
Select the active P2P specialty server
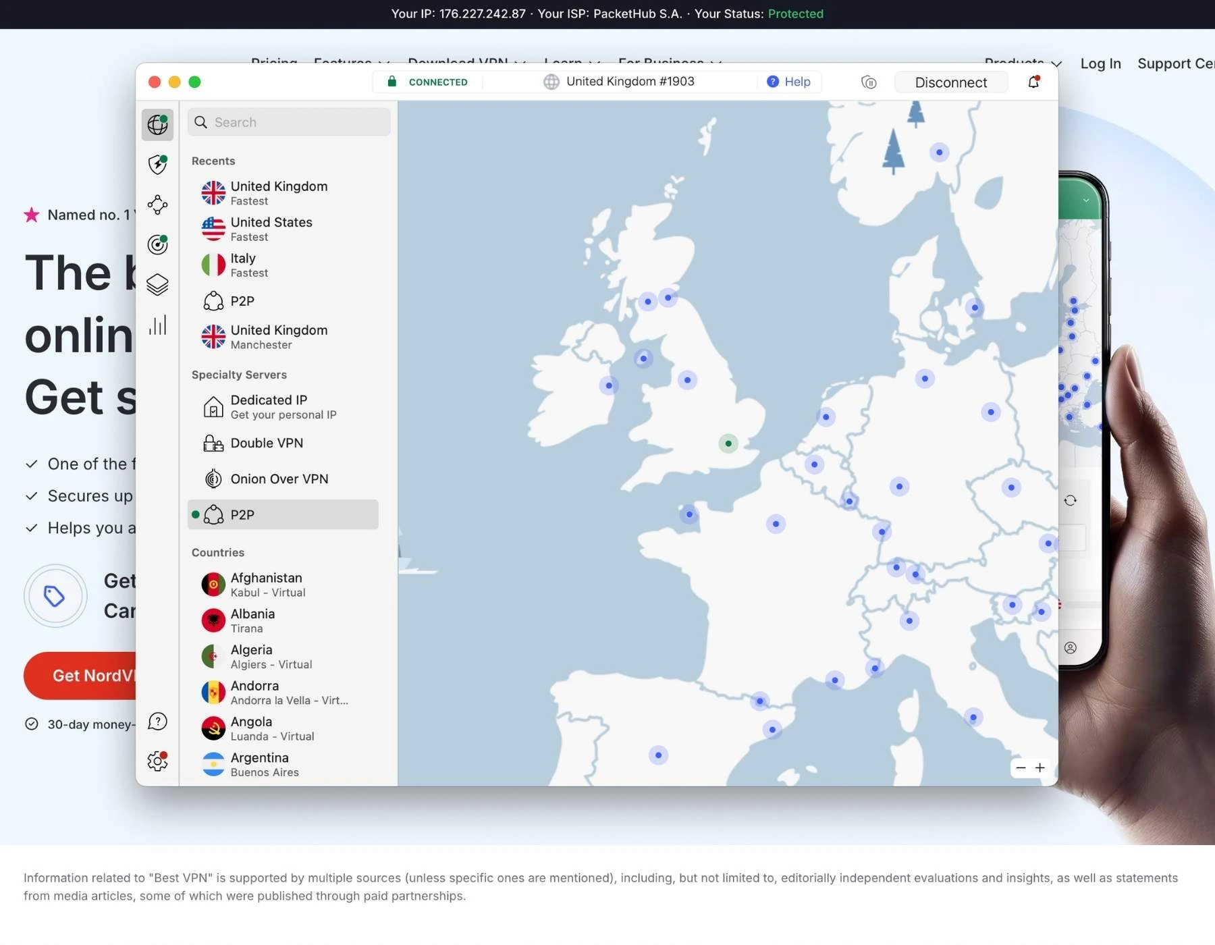(x=283, y=515)
